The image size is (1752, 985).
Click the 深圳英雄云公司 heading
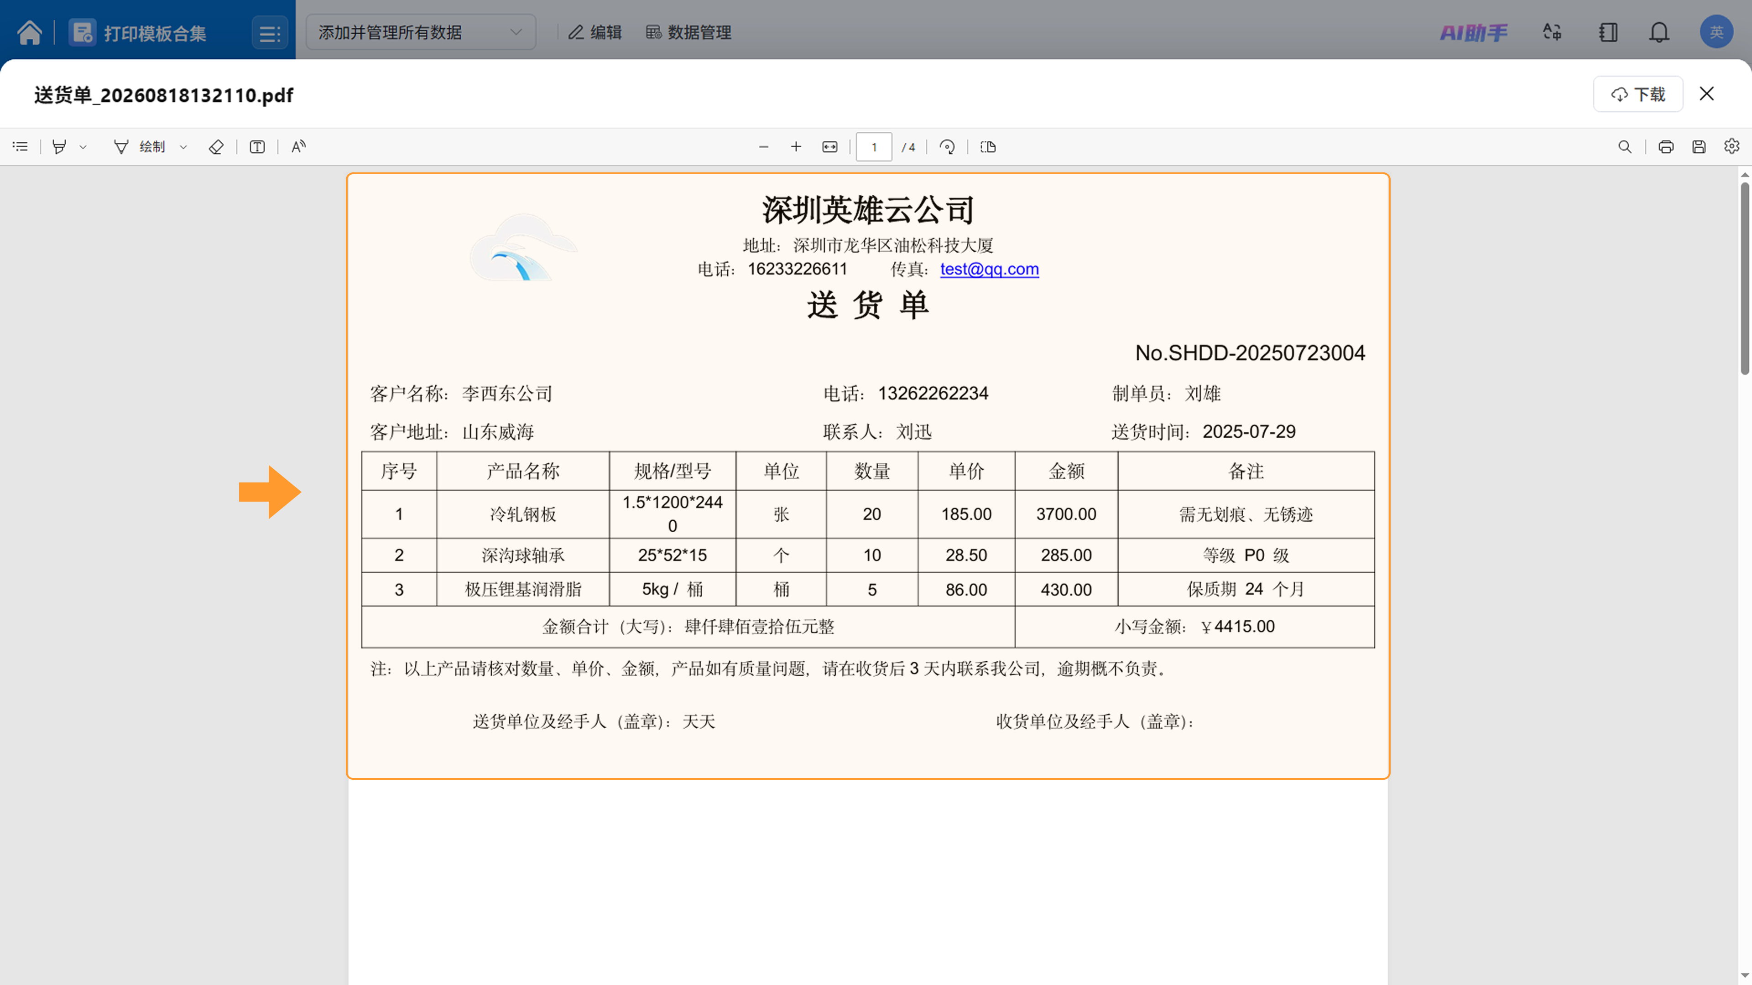(868, 209)
